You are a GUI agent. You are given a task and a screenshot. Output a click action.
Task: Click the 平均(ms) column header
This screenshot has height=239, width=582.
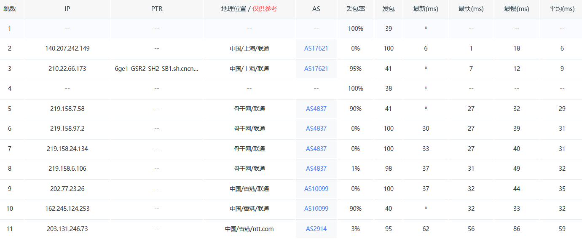(x=562, y=9)
